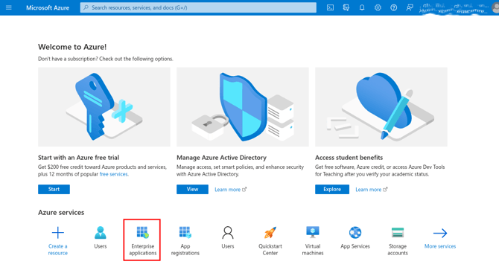Go to the Microsoft Azure home title
The width and height of the screenshot is (499, 273).
(48, 7)
